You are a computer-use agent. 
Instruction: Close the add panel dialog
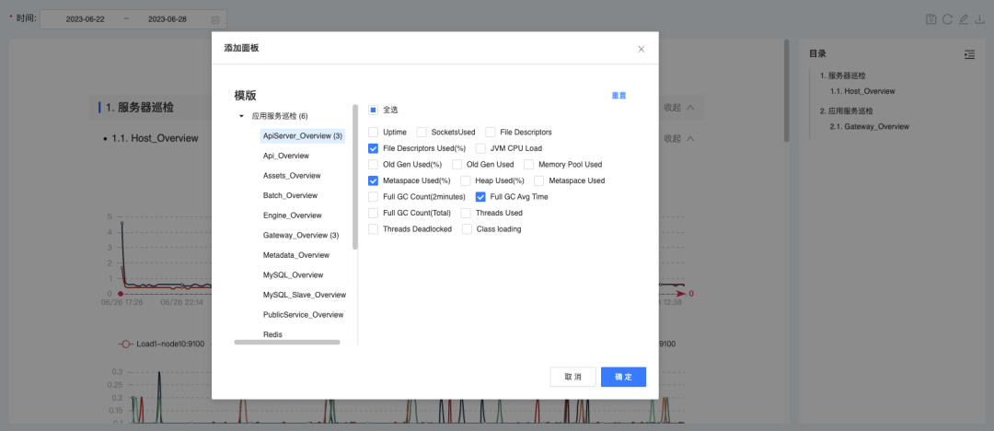(x=641, y=49)
